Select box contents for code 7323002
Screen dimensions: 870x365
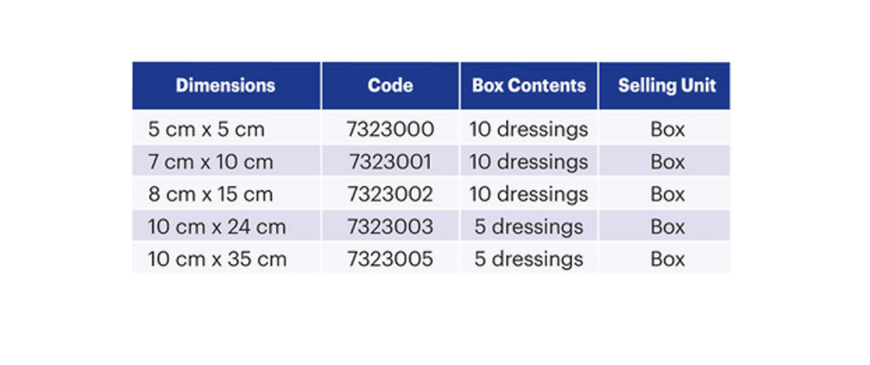click(x=529, y=194)
